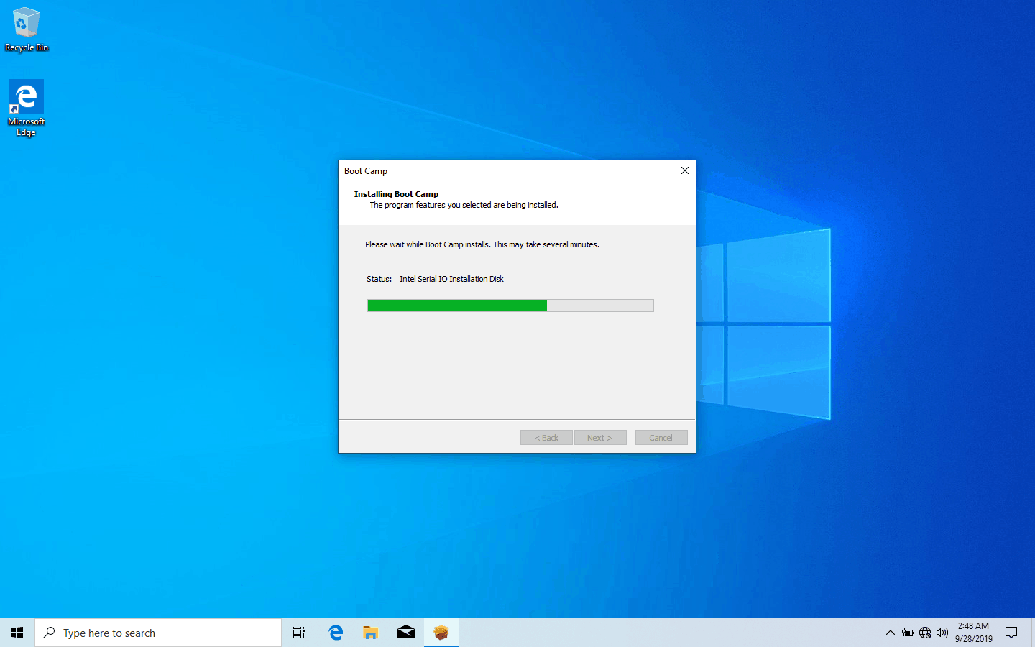Open Task View on the taskbar

(x=299, y=633)
